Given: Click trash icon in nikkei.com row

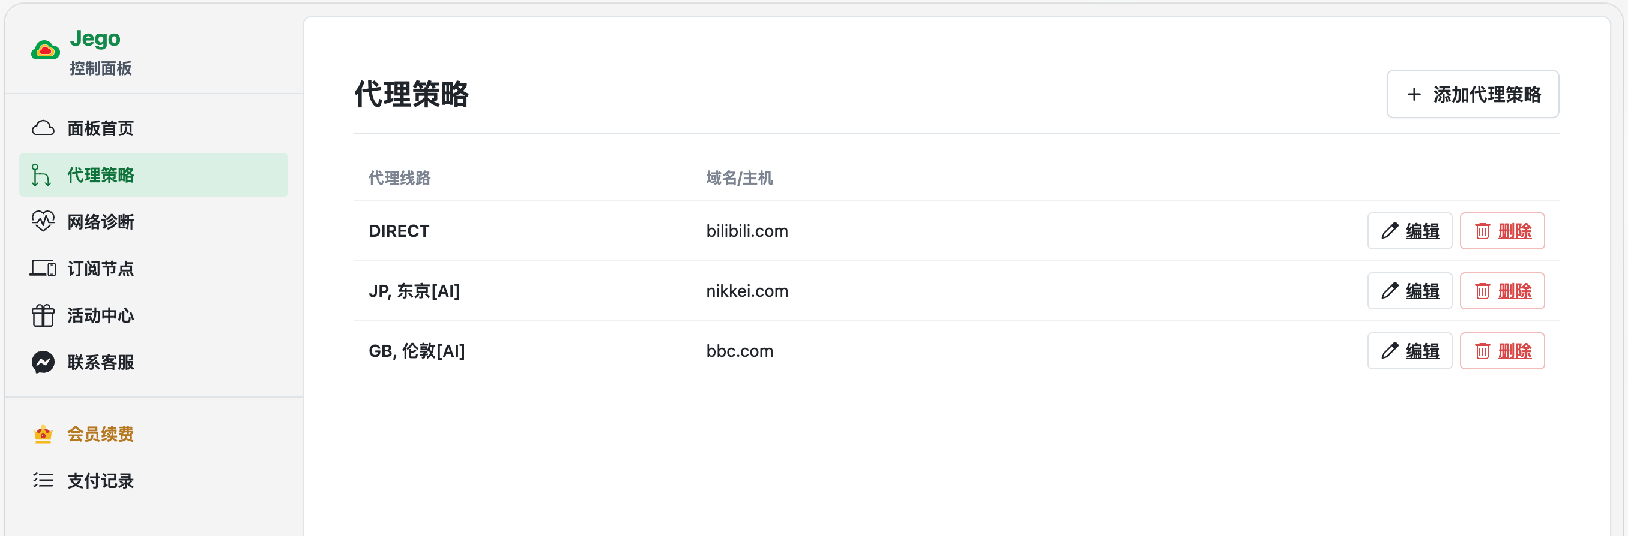Looking at the screenshot, I should pos(1482,291).
